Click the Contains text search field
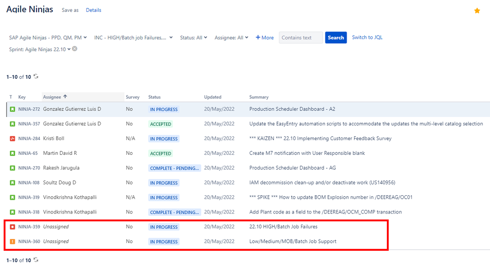The width and height of the screenshot is (490, 267). [300, 37]
